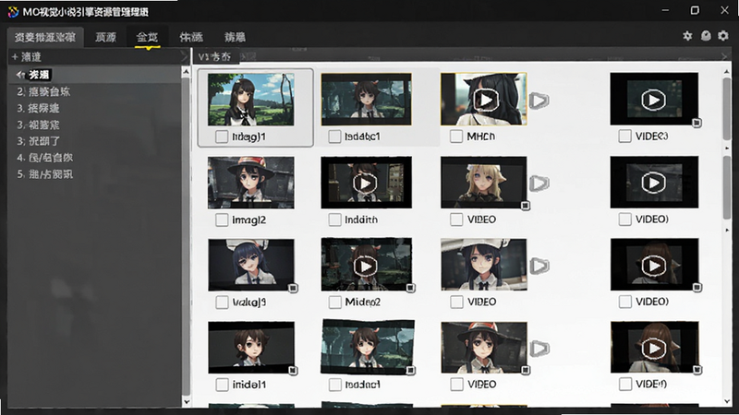This screenshot has width=739, height=415.
Task: Switch to the last top tab in the row
Action: pos(235,37)
